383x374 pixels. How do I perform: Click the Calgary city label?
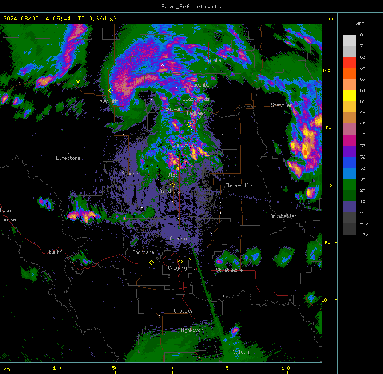click(x=177, y=268)
